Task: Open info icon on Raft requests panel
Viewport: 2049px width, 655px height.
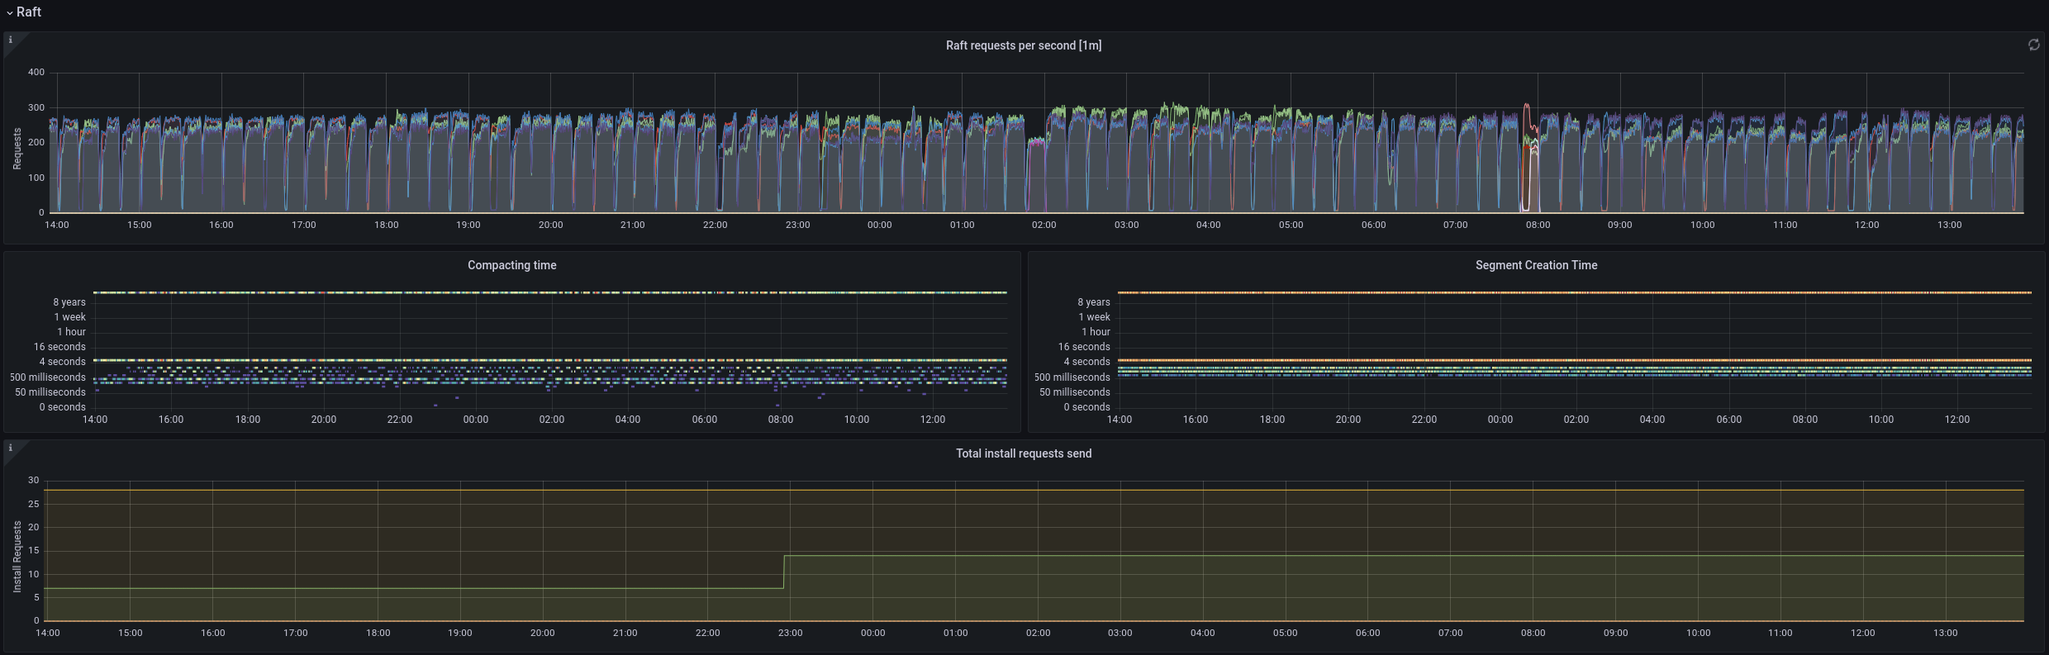Action: click(10, 40)
